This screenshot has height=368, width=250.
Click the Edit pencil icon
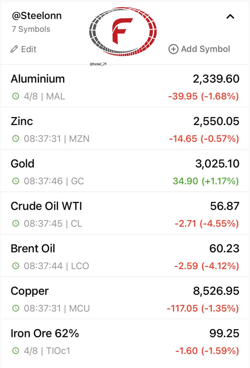[14, 49]
